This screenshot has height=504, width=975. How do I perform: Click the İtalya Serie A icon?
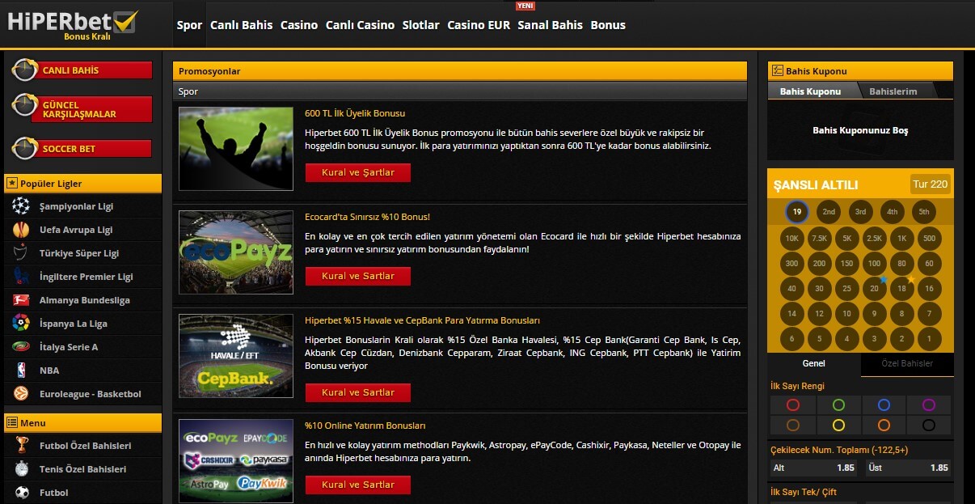coord(21,347)
